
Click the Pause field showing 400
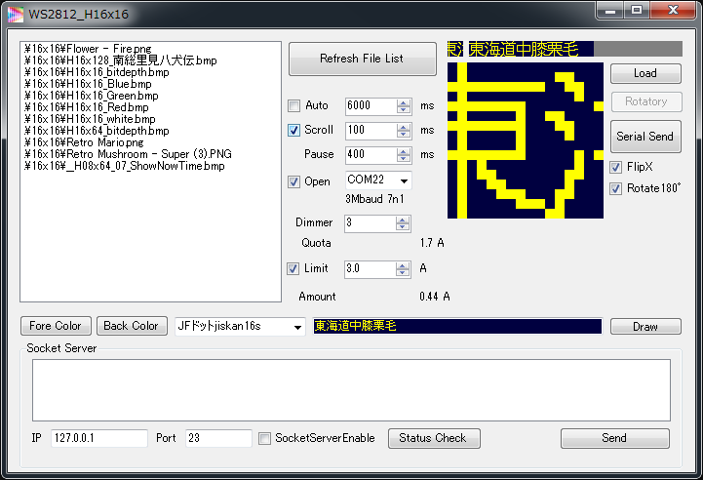point(371,155)
